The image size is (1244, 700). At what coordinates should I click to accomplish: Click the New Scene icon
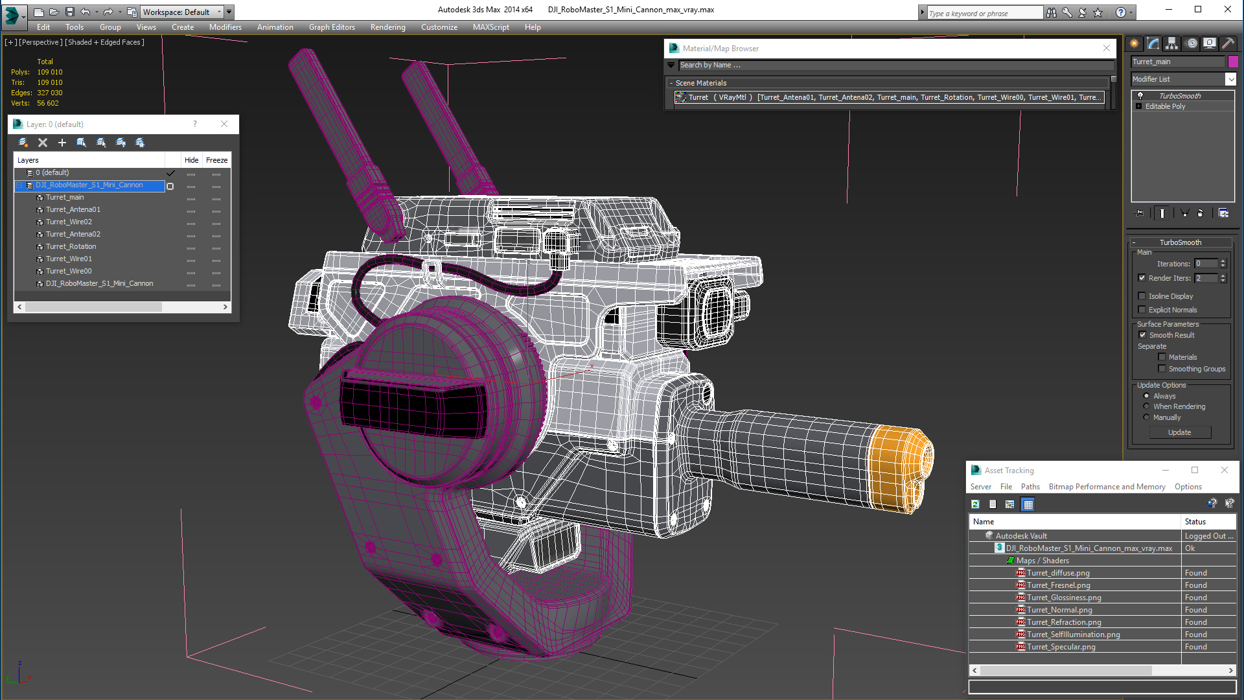click(39, 12)
